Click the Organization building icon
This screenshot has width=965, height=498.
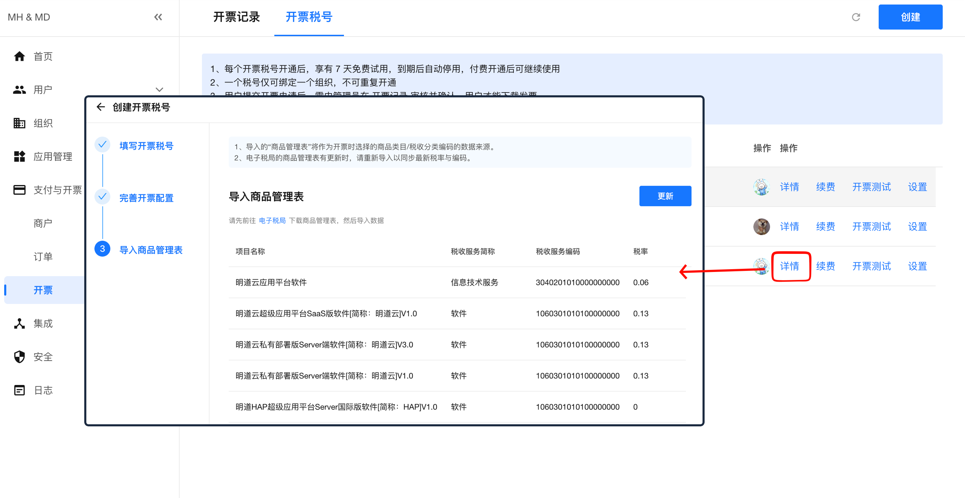coord(19,123)
